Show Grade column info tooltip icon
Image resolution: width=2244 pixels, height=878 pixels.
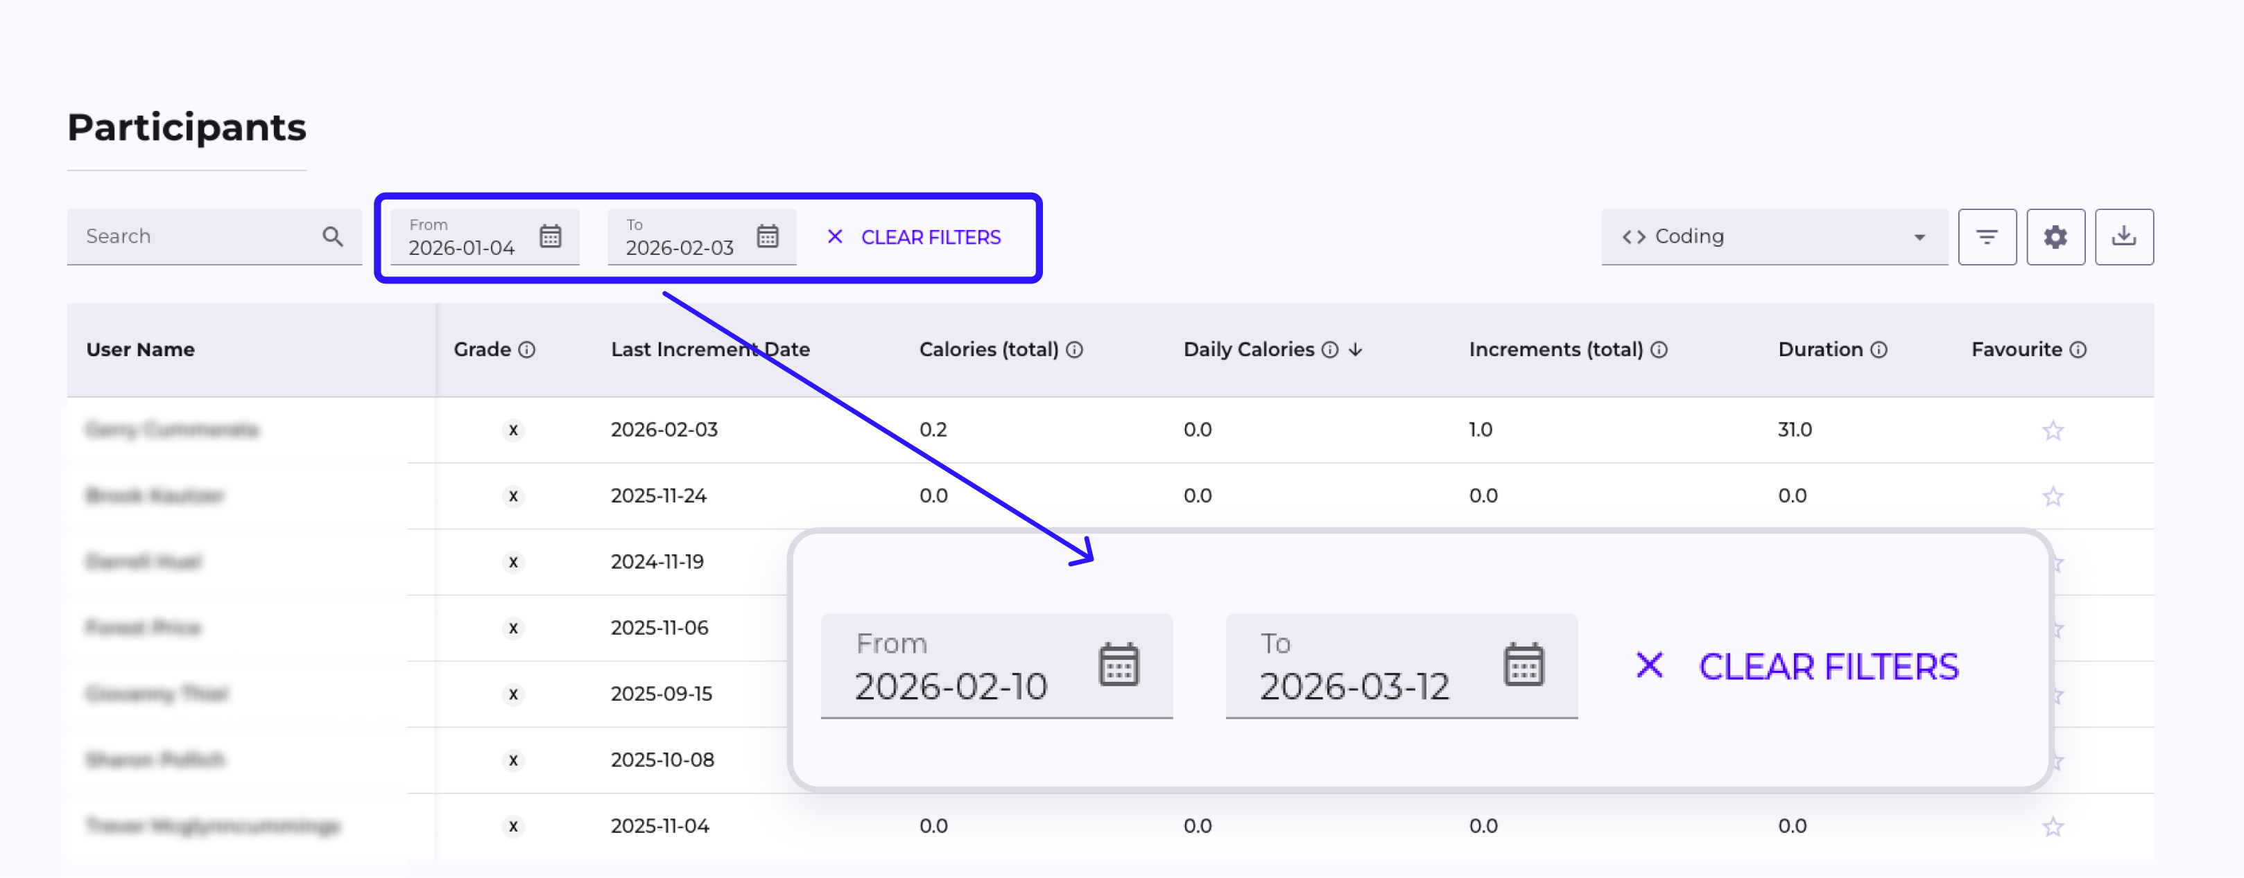(527, 350)
